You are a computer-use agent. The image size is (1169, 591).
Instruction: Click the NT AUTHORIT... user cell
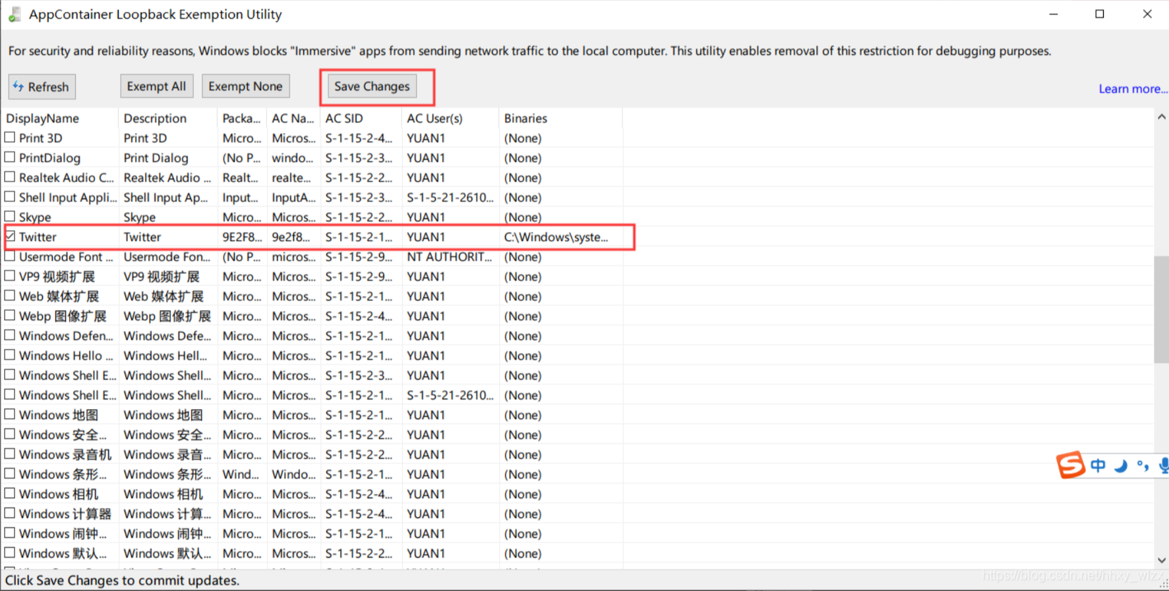450,256
